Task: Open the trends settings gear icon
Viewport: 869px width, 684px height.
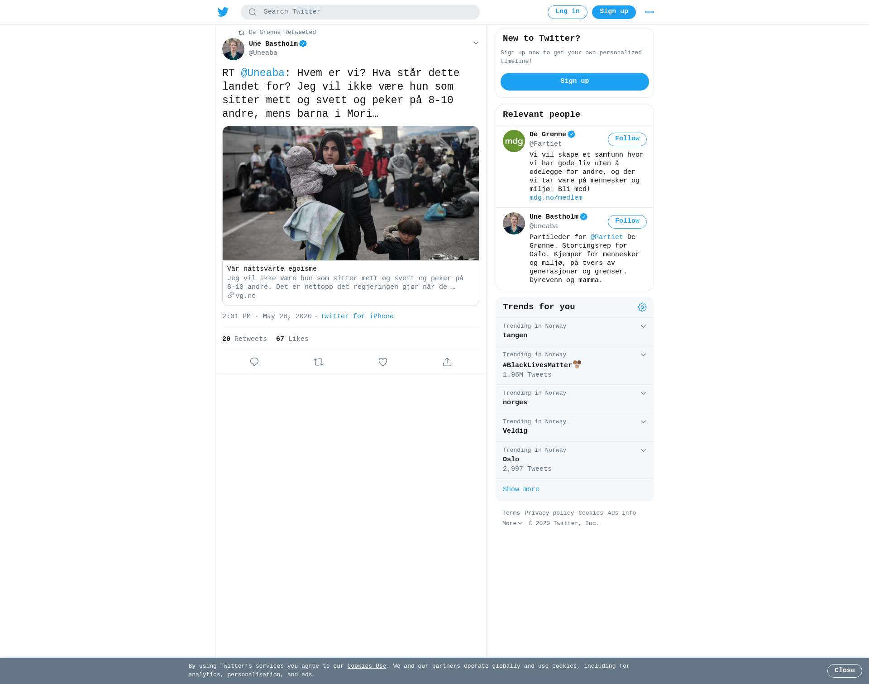Action: pyautogui.click(x=642, y=307)
